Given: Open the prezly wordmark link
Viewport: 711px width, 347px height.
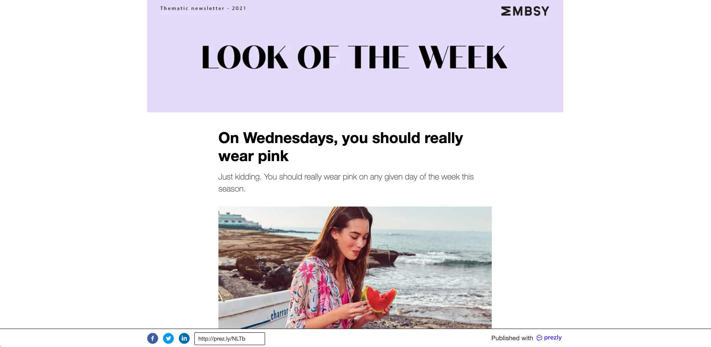Looking at the screenshot, I should coord(553,338).
